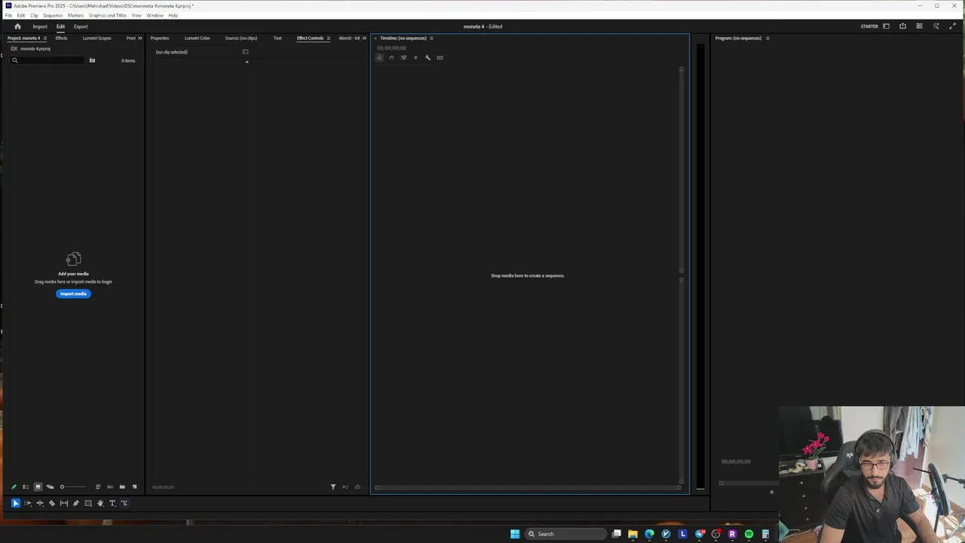Click the Add Marker icon in timeline
Image resolution: width=965 pixels, height=543 pixels.
coord(415,57)
